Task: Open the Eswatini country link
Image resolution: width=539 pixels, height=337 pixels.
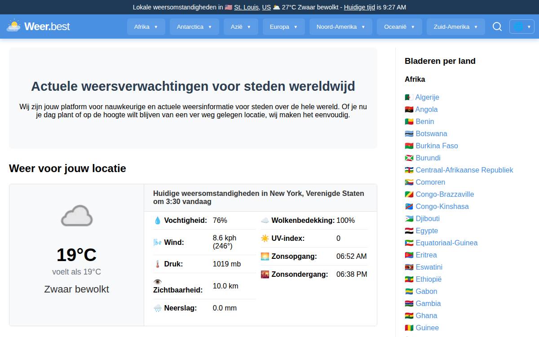Action: click(x=429, y=267)
